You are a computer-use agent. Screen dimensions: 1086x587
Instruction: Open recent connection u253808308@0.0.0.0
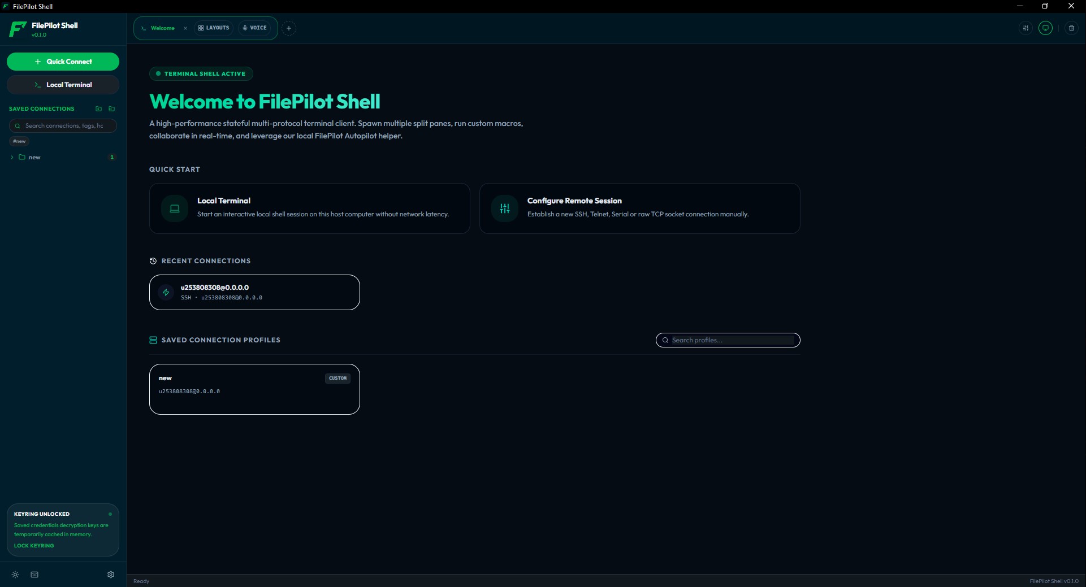click(x=254, y=292)
